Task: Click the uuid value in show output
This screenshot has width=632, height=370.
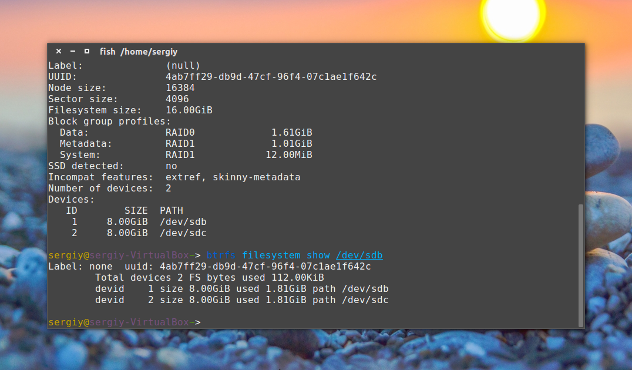Action: (265, 267)
